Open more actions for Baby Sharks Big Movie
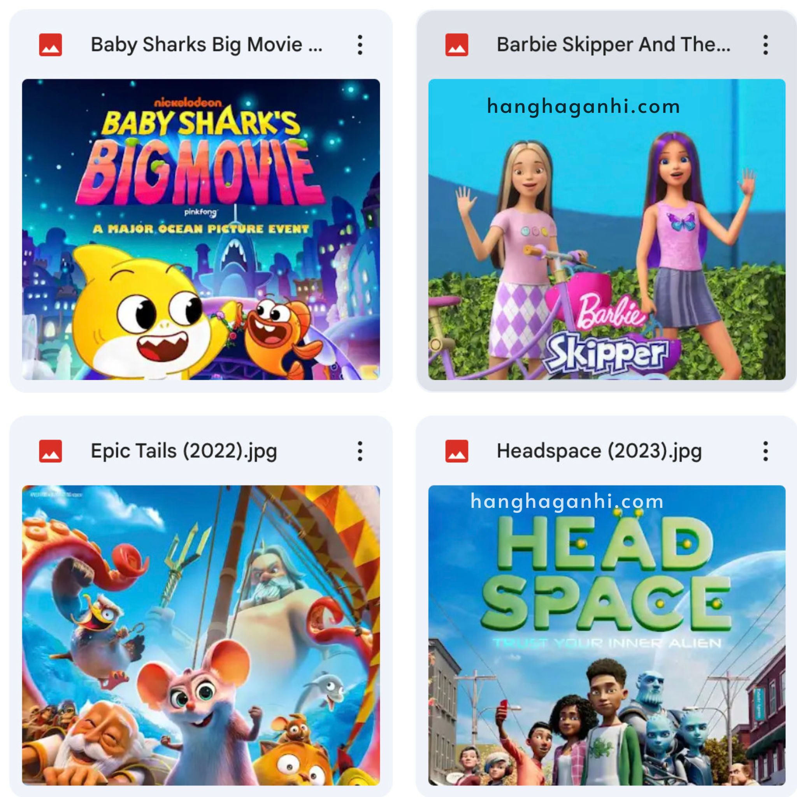The image size is (797, 797). (360, 44)
